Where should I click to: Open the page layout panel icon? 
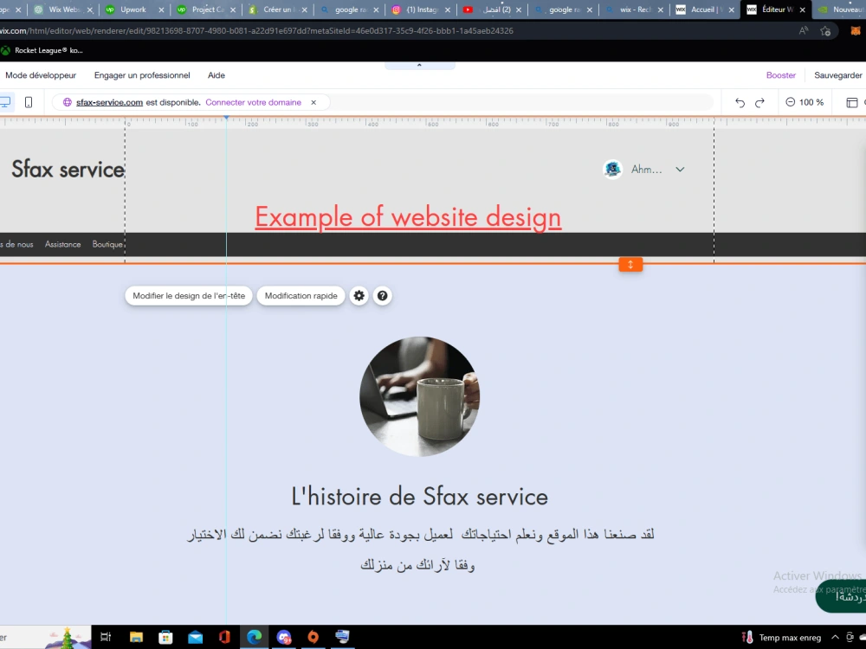pyautogui.click(x=851, y=101)
